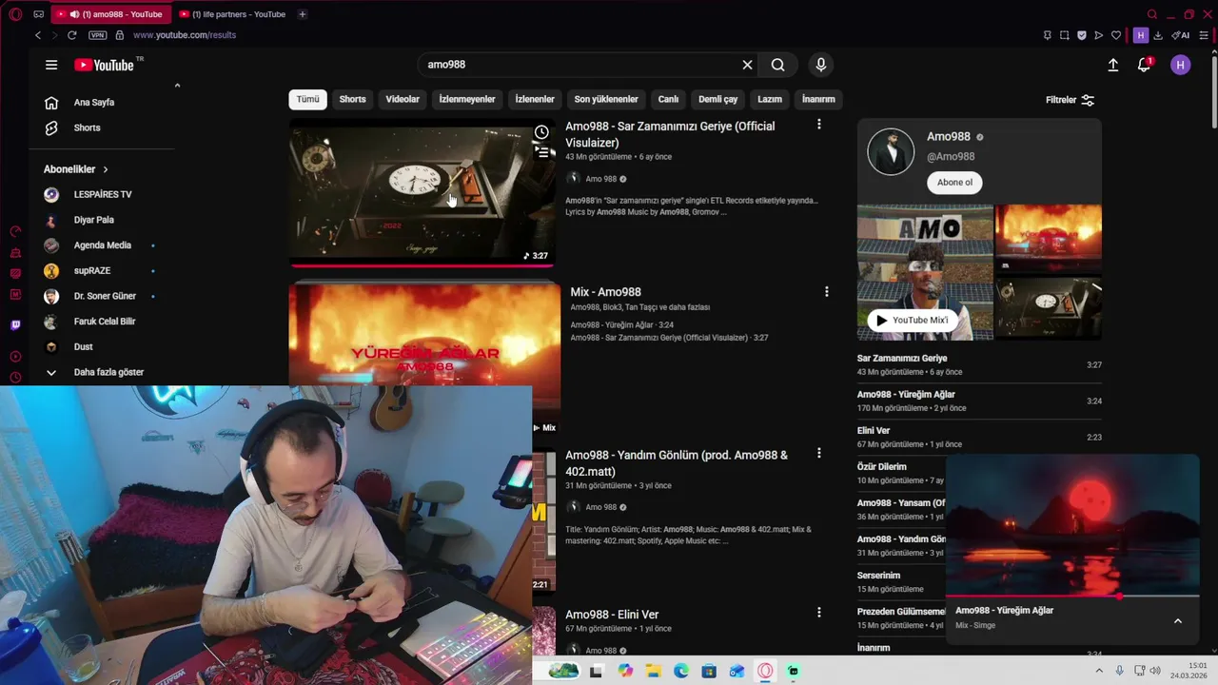Open File Explorer from the taskbar

pyautogui.click(x=654, y=671)
